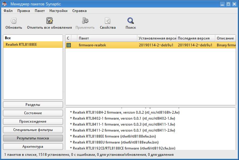239x160 pixels.
Task: Sort by Последняя версия column header
Action: 196,38
